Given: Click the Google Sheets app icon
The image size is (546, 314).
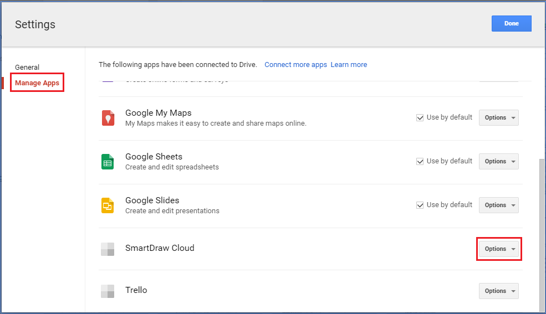Looking at the screenshot, I should [108, 162].
